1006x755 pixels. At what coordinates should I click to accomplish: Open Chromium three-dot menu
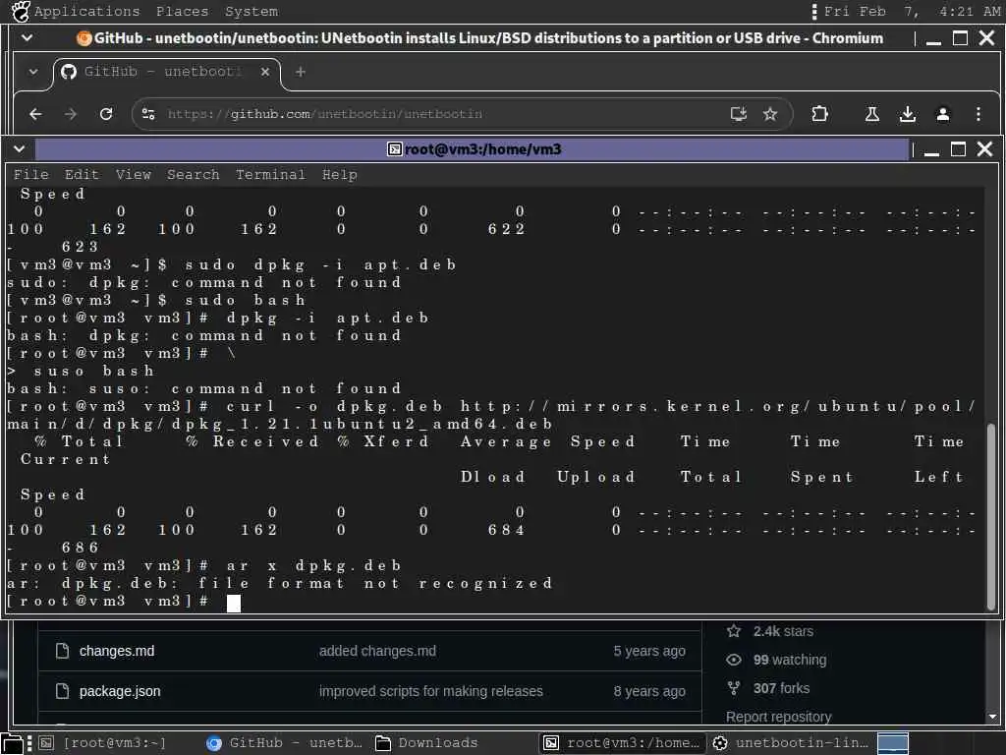click(978, 114)
